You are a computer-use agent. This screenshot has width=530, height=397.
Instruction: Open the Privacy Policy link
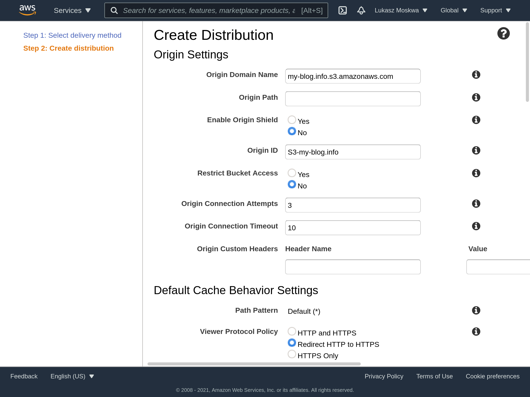click(x=384, y=376)
